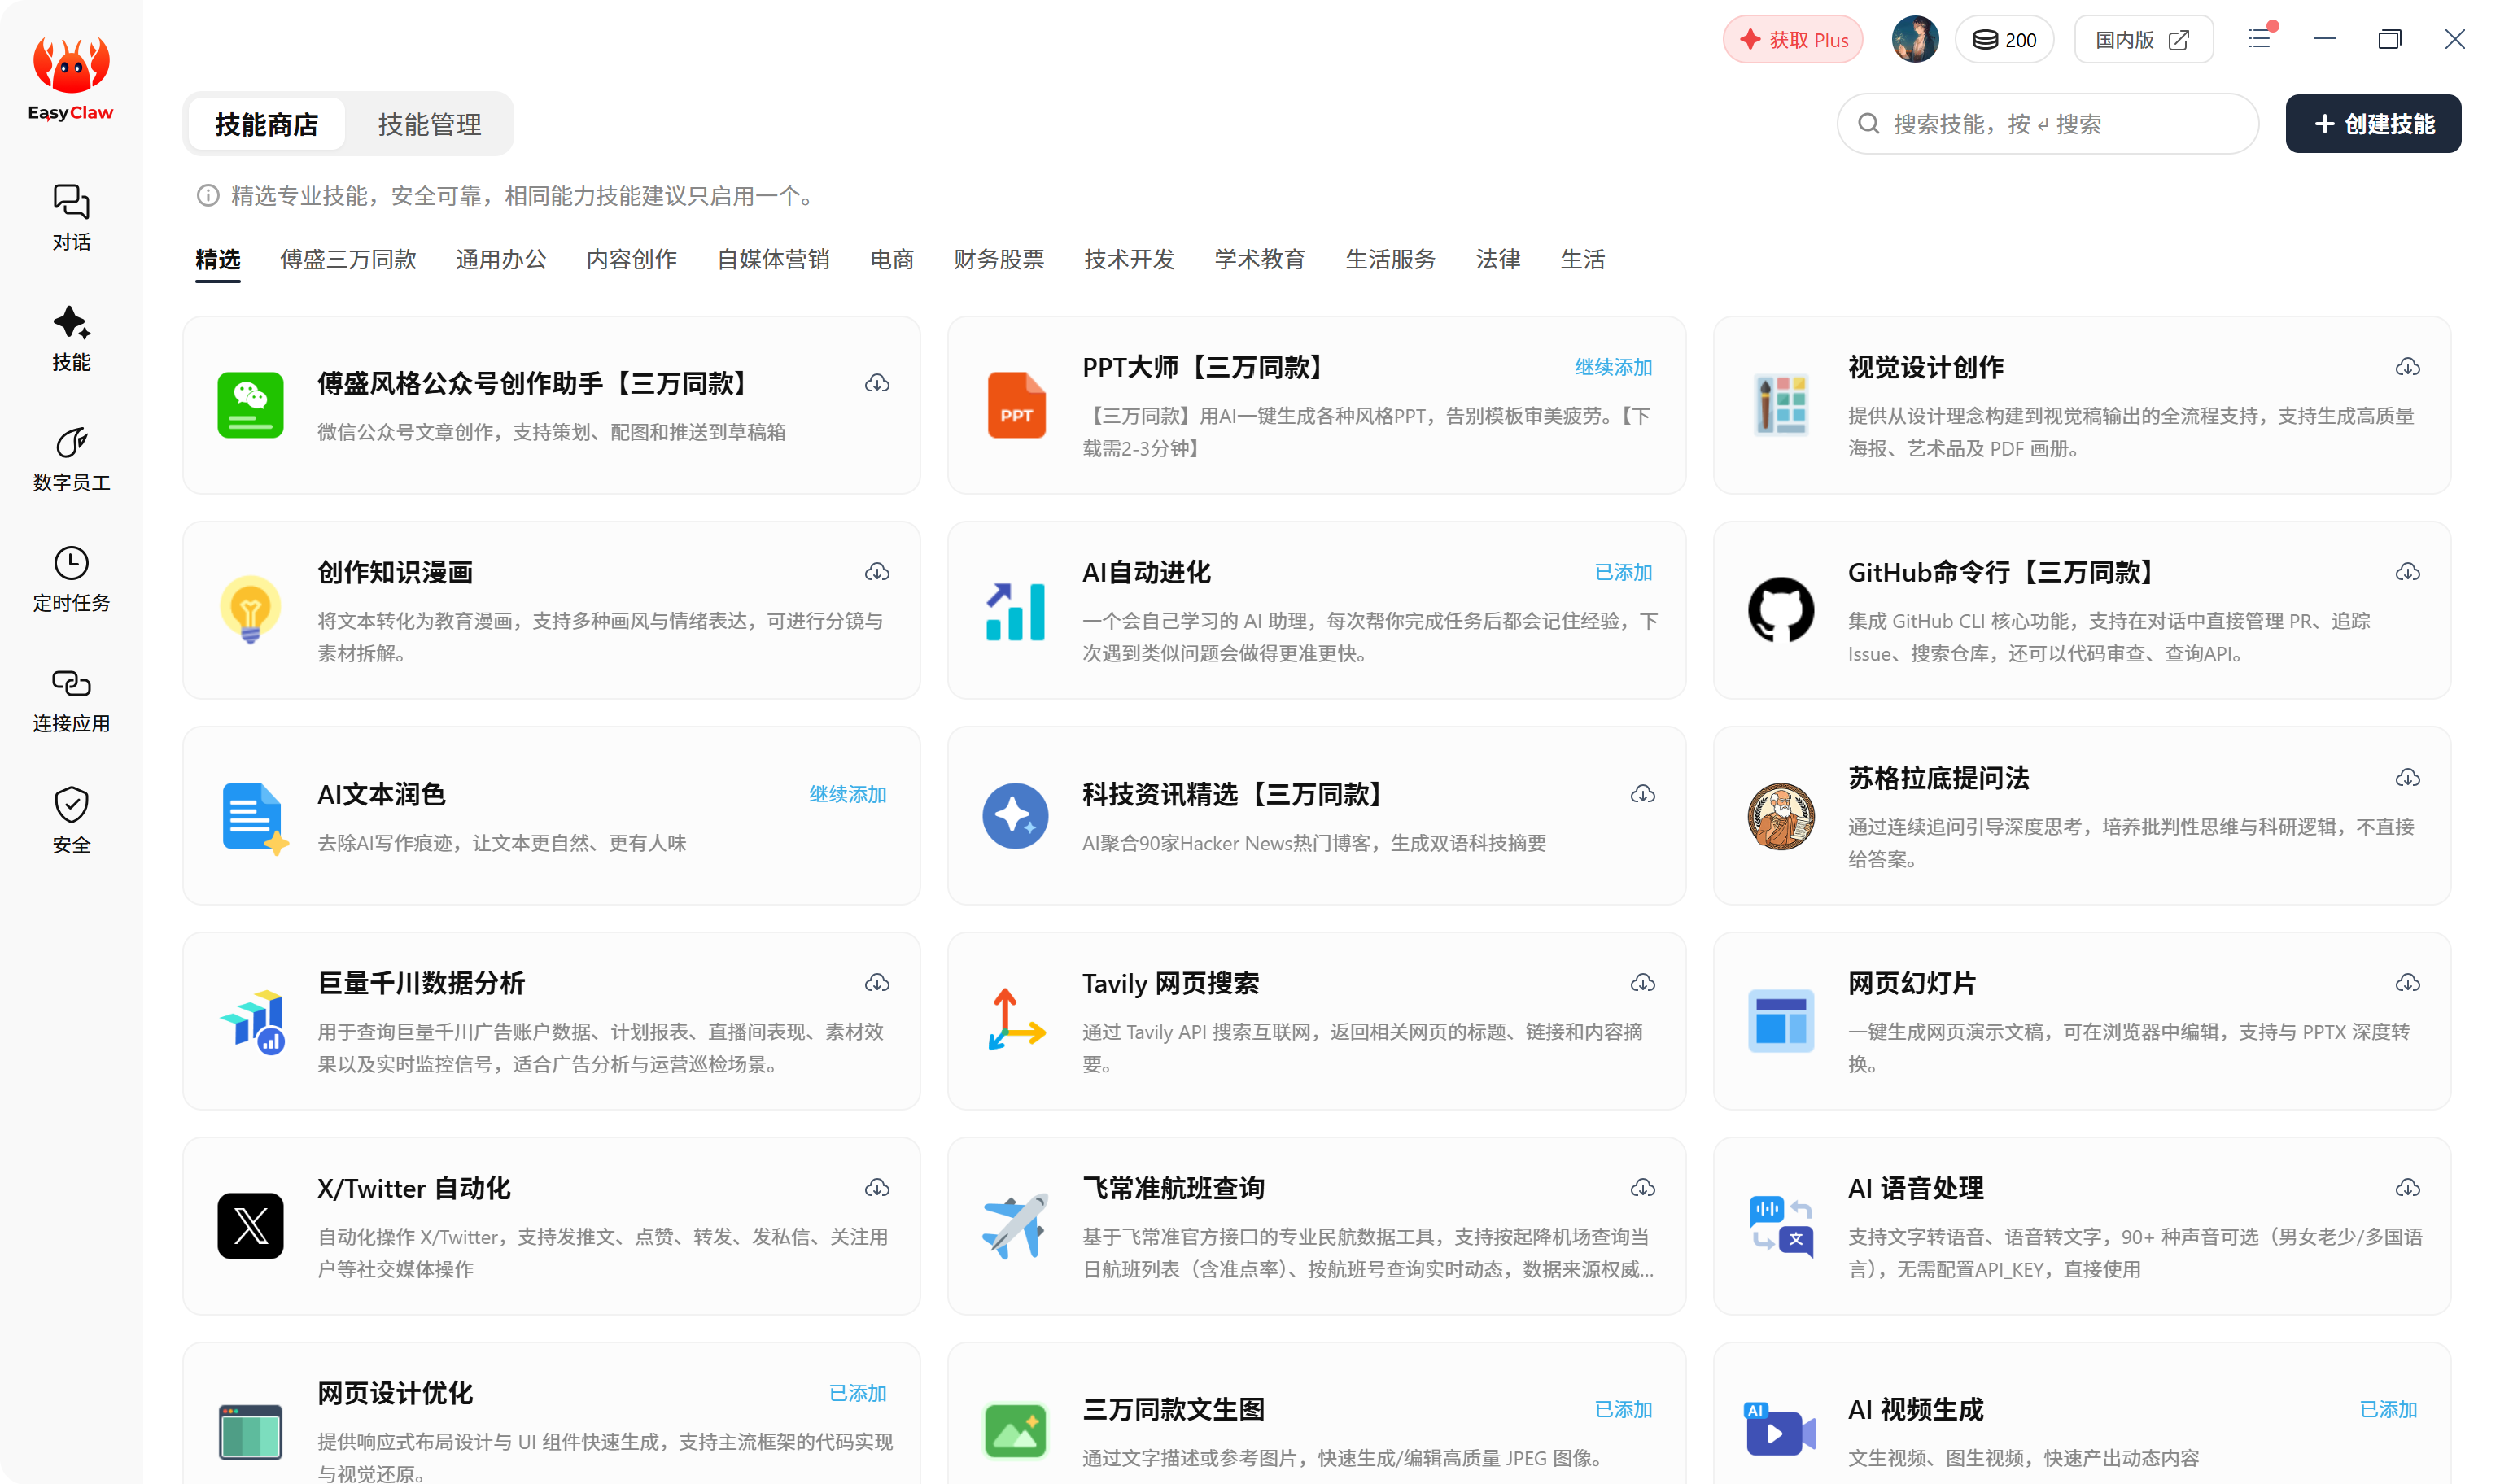This screenshot has height=1484, width=2500.
Task: Open 安全 shield sidebar item
Action: coord(71,820)
